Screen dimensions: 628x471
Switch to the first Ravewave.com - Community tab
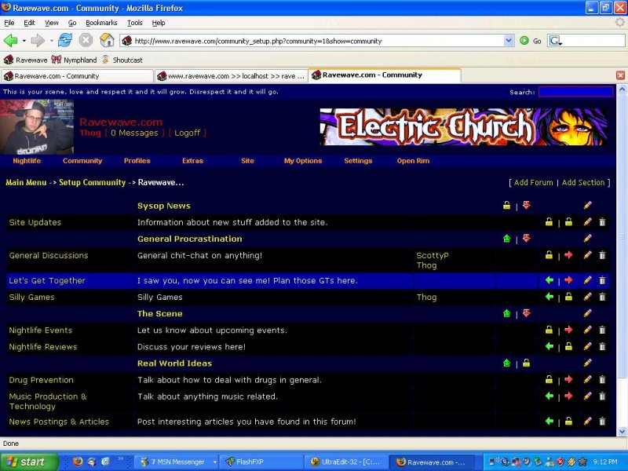coord(77,75)
